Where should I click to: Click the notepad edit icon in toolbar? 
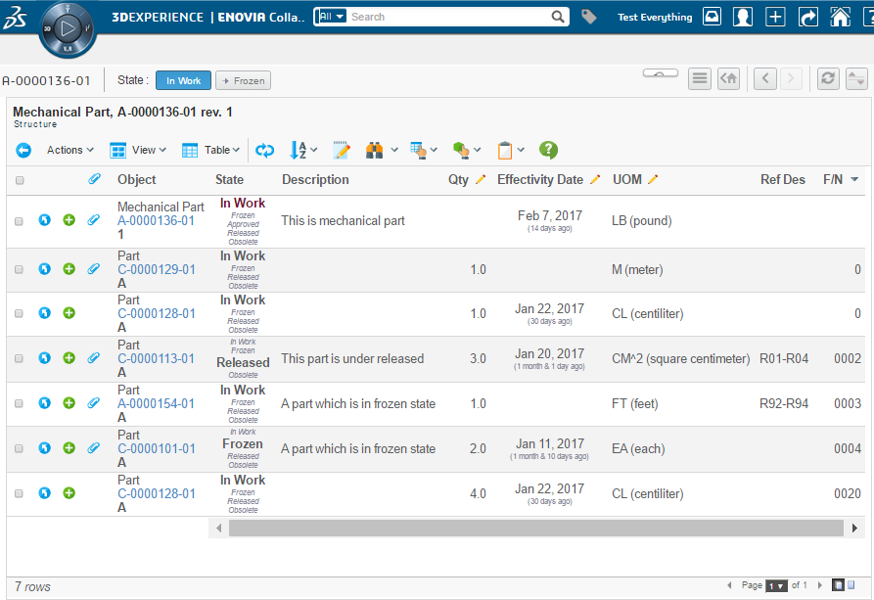pyautogui.click(x=341, y=150)
